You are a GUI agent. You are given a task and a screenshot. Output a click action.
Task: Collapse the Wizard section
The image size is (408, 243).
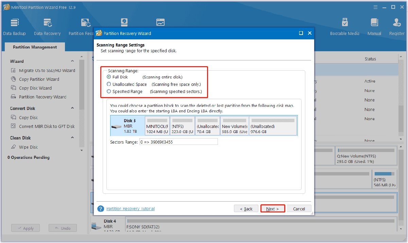(72, 61)
